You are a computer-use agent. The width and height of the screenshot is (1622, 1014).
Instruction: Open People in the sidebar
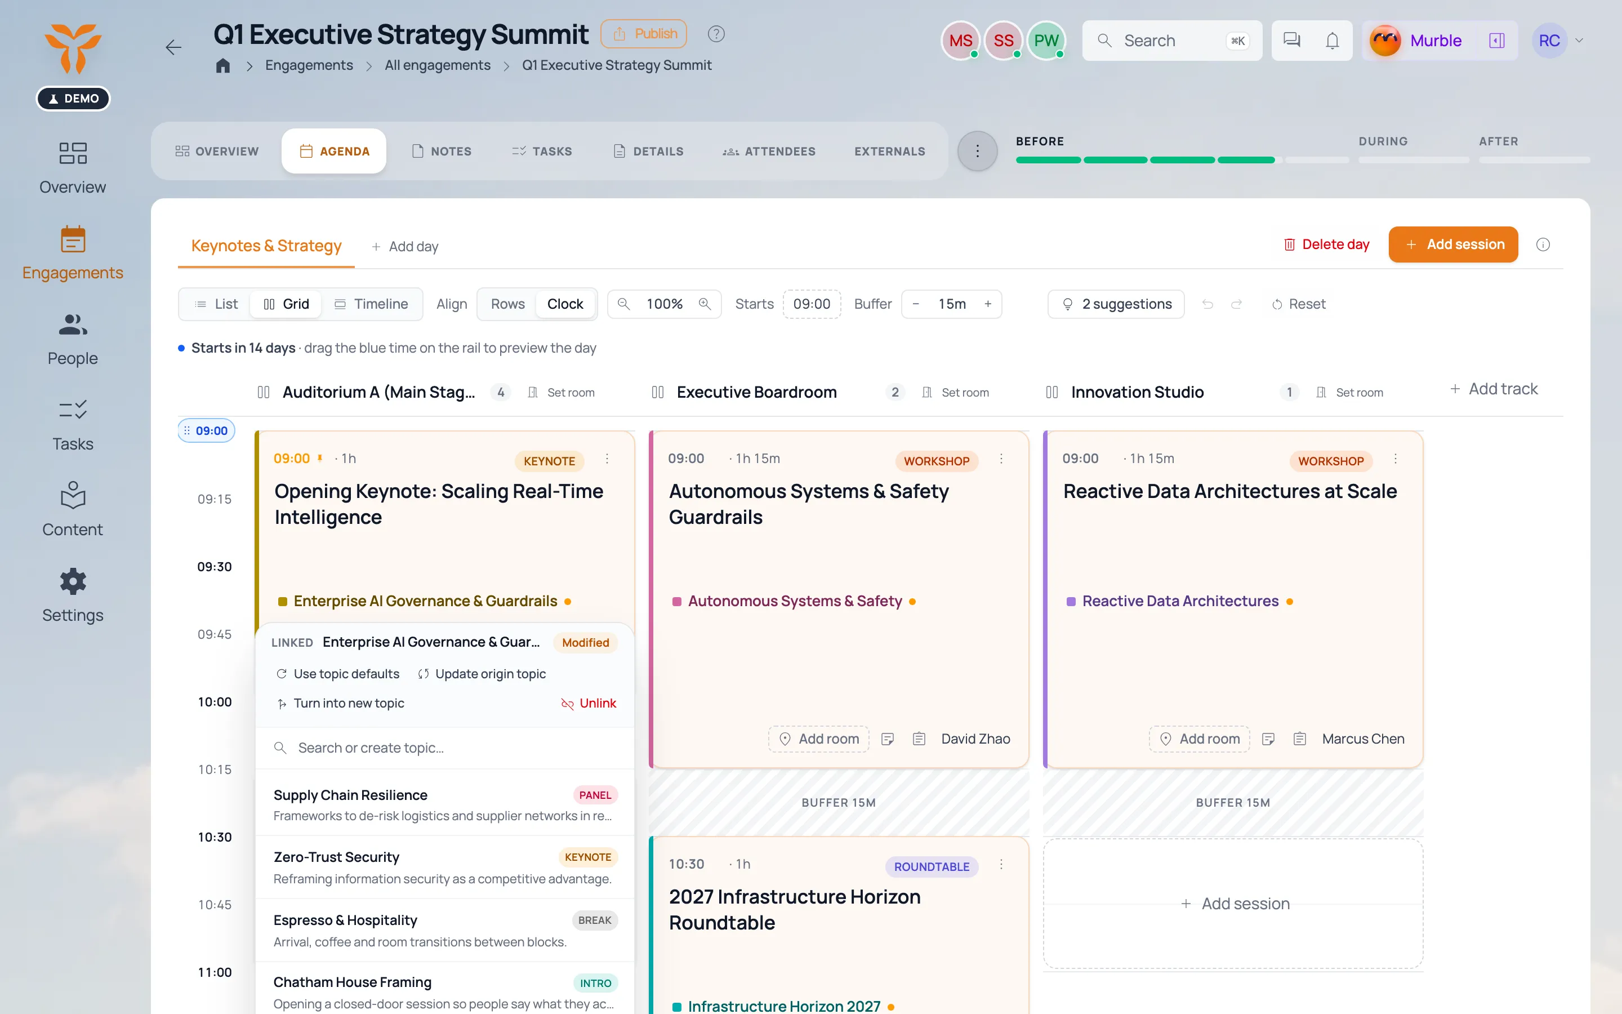[73, 339]
